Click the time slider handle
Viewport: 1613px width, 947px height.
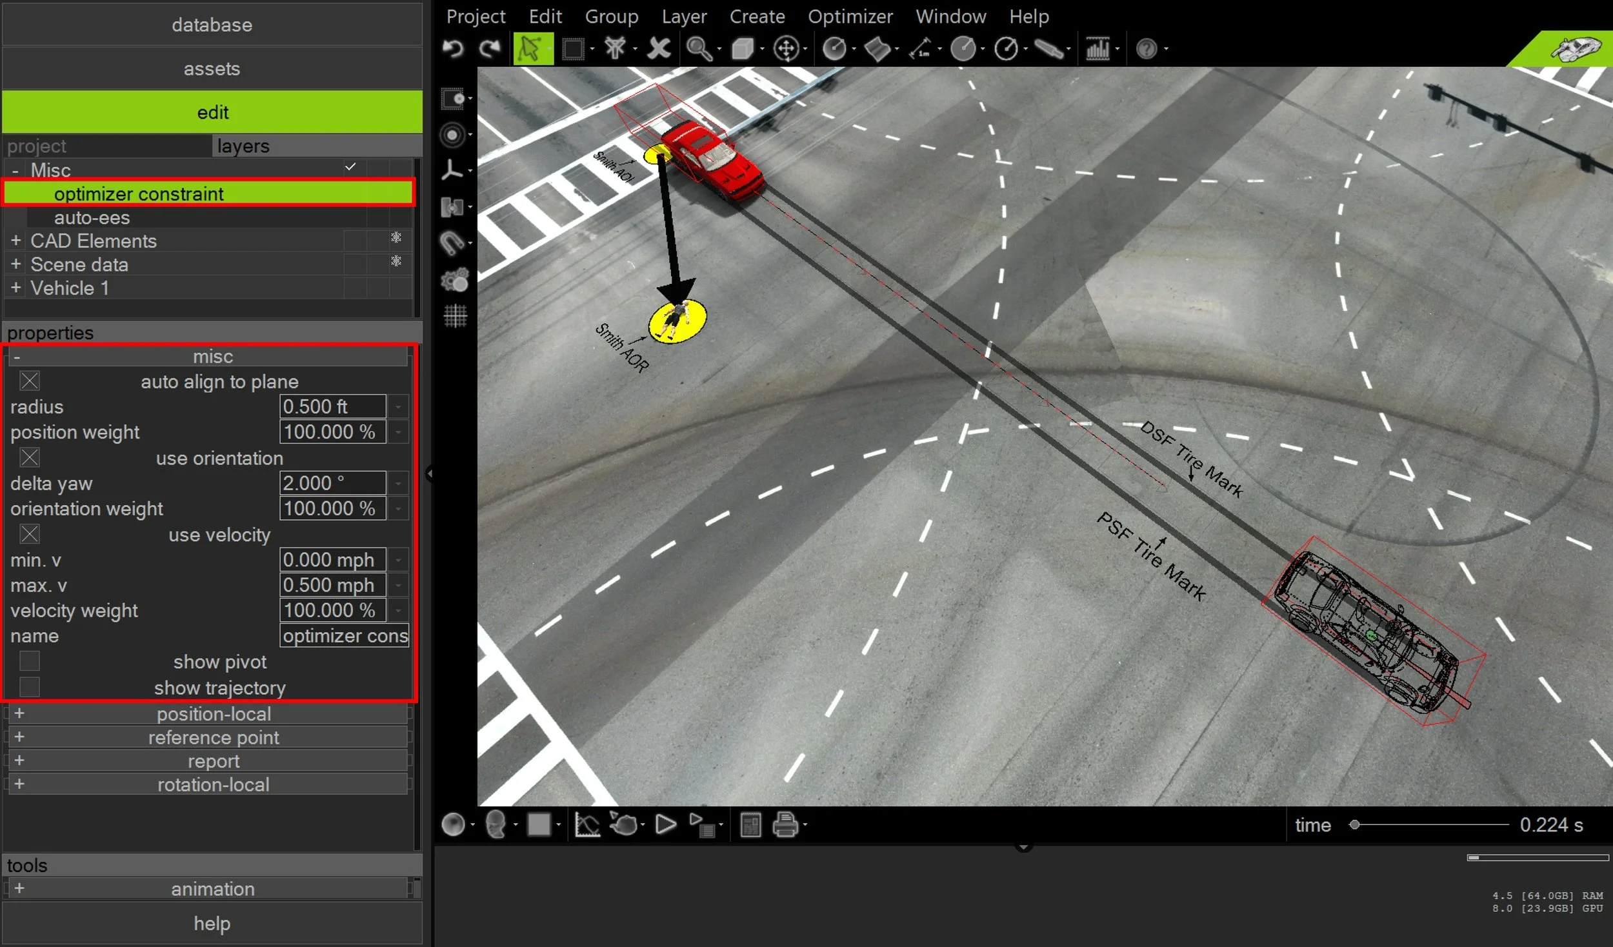1354,824
